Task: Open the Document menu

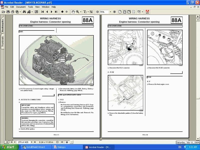Action: coord(21,7)
